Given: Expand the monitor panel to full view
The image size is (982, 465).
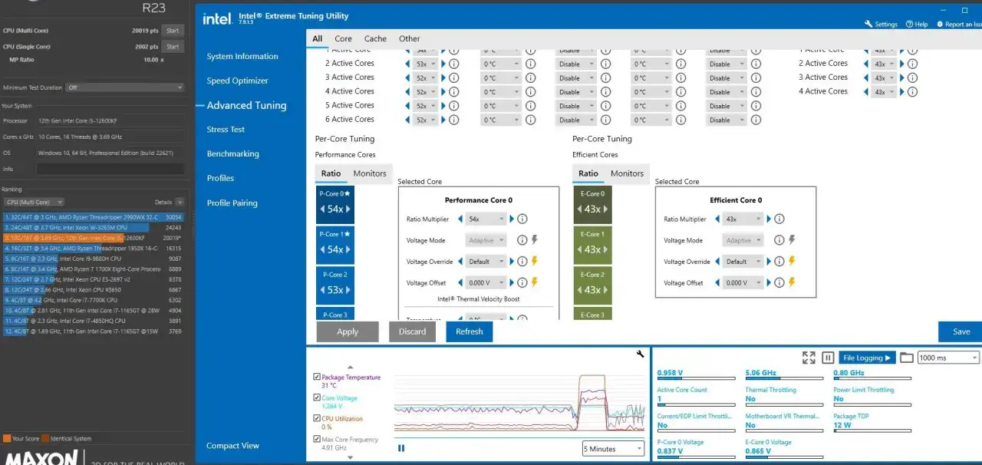Looking at the screenshot, I should [809, 358].
